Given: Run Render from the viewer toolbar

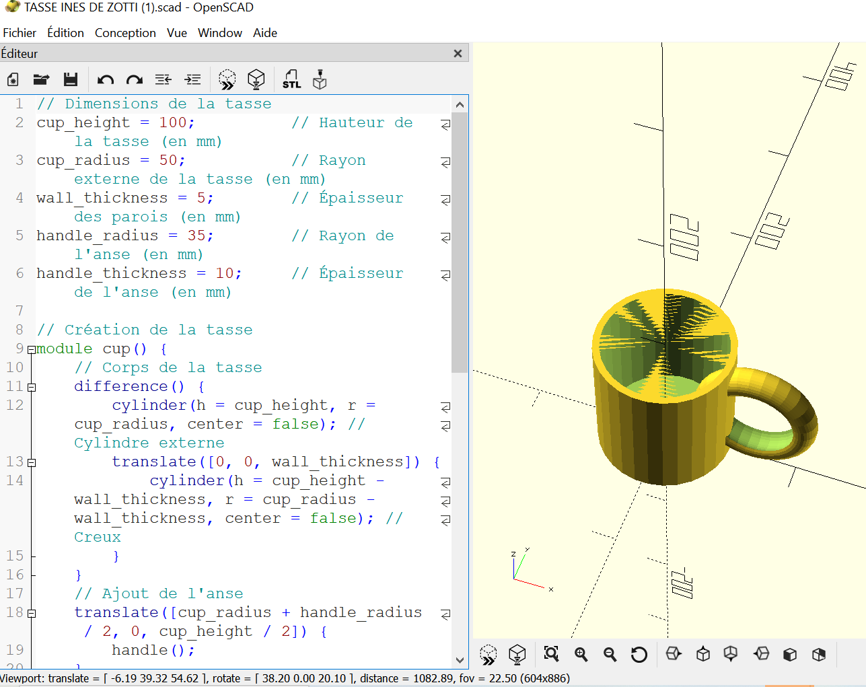Looking at the screenshot, I should [x=517, y=655].
